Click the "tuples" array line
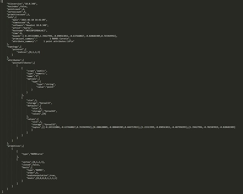This screenshot has width=243, height=194. [x=133, y=127]
